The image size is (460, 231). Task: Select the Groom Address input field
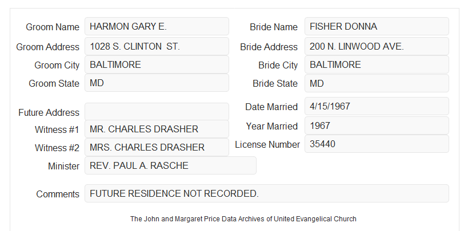pyautogui.click(x=157, y=46)
